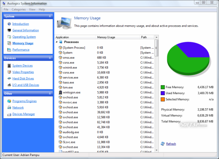Click the Refresh link
The height and width of the screenshot is (159, 219).
(x=171, y=144)
